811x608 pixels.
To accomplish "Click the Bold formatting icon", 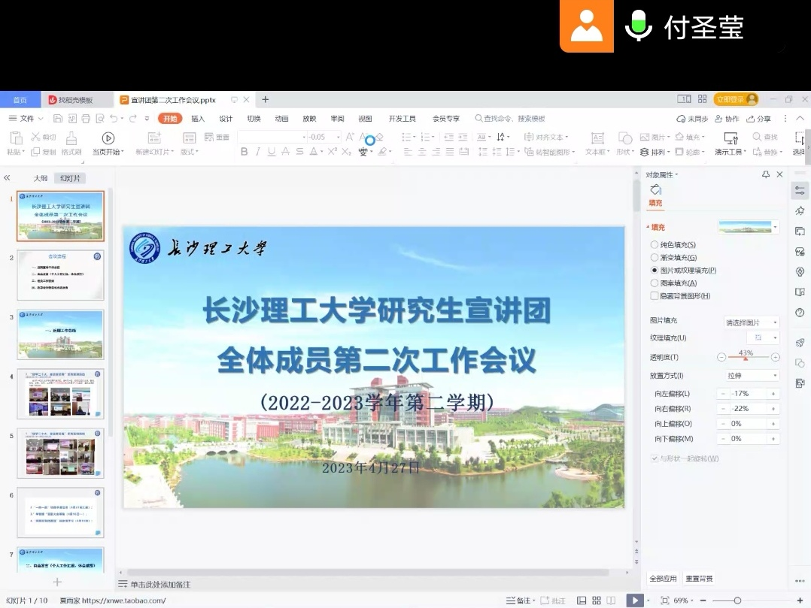I will pyautogui.click(x=244, y=152).
